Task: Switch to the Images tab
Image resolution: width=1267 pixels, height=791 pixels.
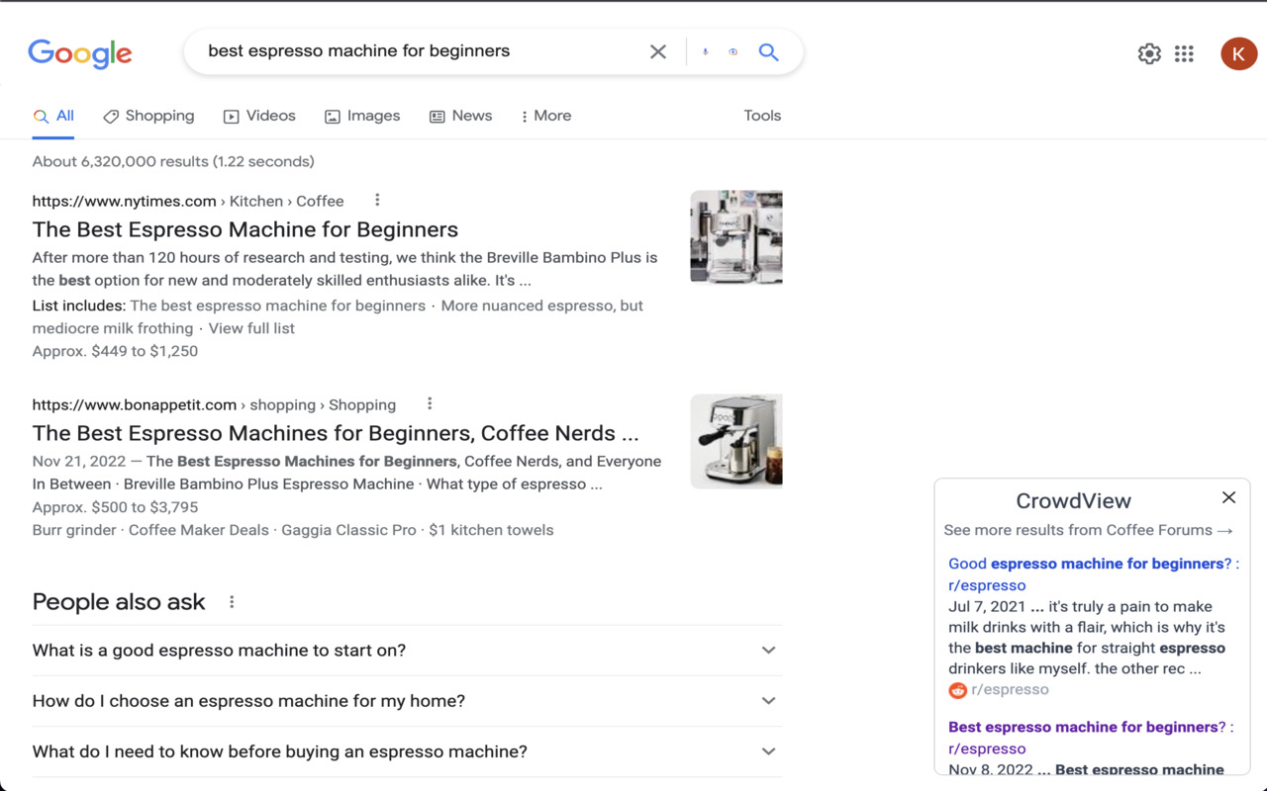Action: click(362, 116)
